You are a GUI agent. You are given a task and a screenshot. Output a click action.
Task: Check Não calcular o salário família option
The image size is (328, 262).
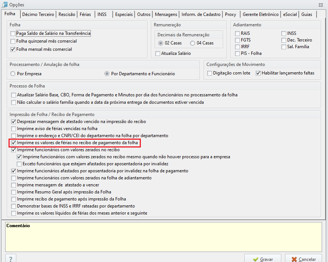click(x=14, y=102)
